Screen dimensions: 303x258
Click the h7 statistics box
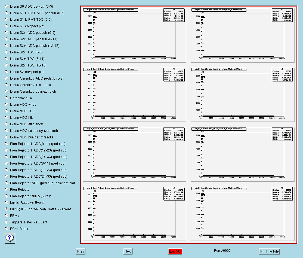(x=174, y=193)
